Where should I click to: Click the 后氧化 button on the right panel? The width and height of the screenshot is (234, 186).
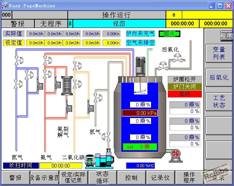click(x=219, y=77)
